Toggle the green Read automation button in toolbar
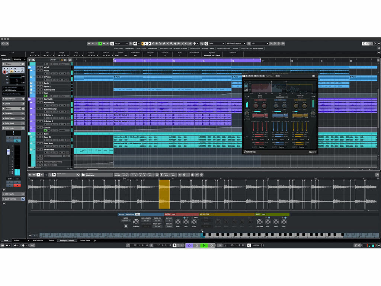Image resolution: width=381 pixels, height=286 pixels. [100, 44]
